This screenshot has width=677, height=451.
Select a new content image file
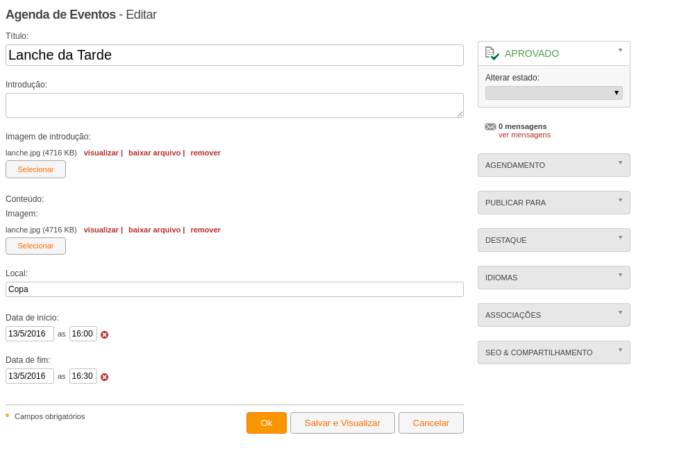(36, 246)
